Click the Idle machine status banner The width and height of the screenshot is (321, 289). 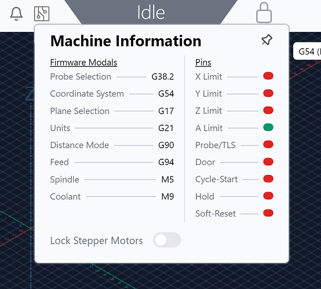151,12
